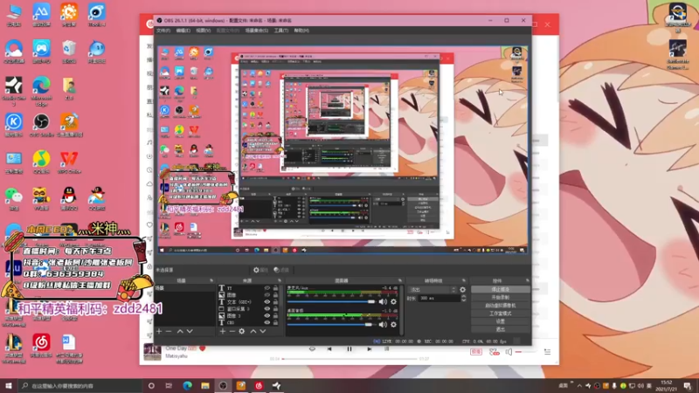Image resolution: width=699 pixels, height=393 pixels.
Task: Open the 淡出 transition type dropdown
Action: tap(433, 290)
